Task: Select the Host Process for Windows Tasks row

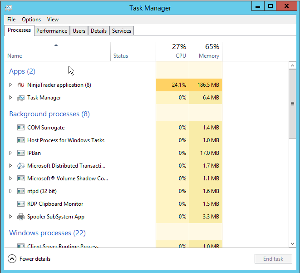Action: pyautogui.click(x=66, y=140)
